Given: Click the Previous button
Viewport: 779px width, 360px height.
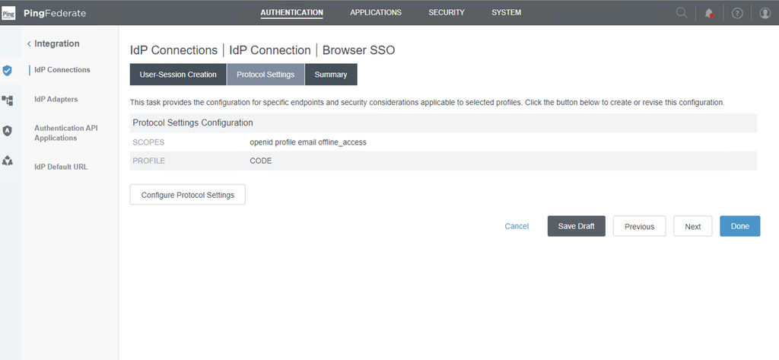Looking at the screenshot, I should coord(639,226).
